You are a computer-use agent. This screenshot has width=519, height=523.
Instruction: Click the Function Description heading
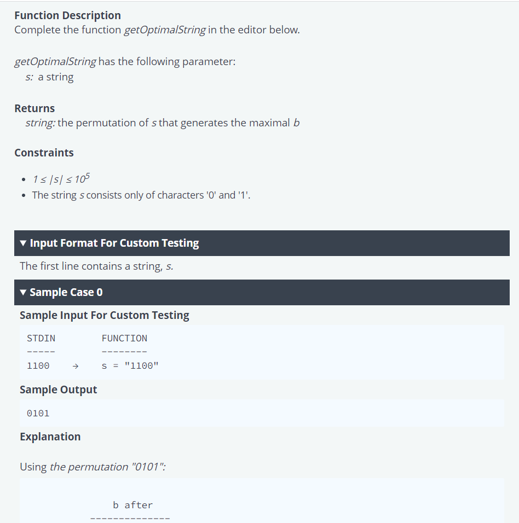coord(67,15)
